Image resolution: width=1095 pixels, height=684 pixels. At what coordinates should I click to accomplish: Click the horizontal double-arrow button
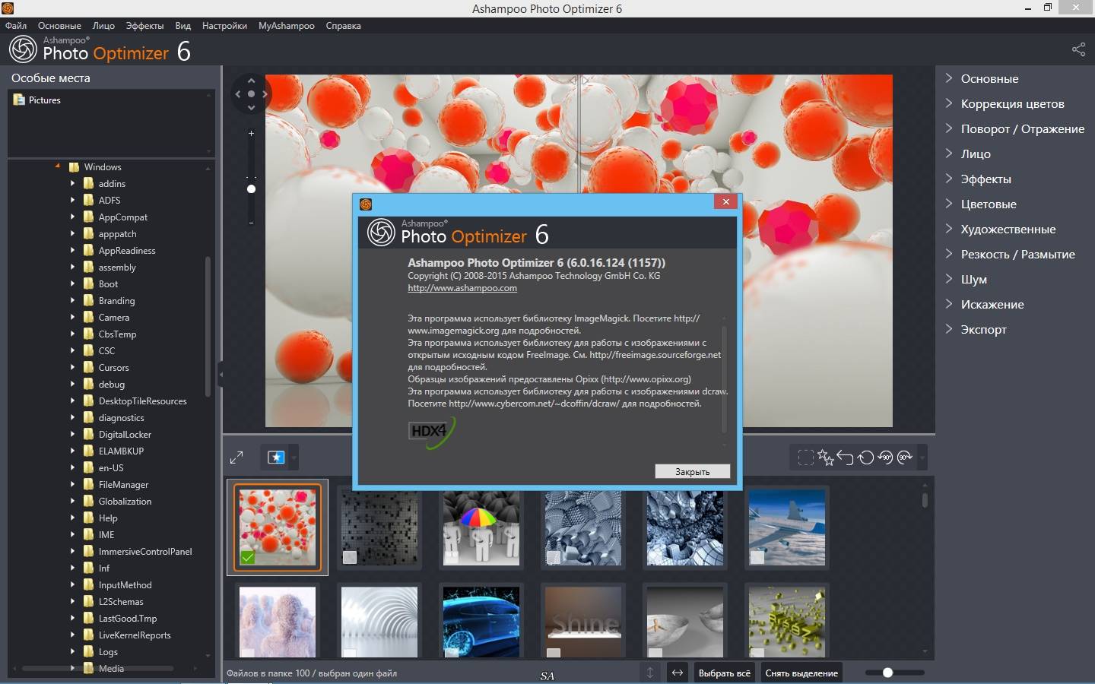click(x=677, y=673)
